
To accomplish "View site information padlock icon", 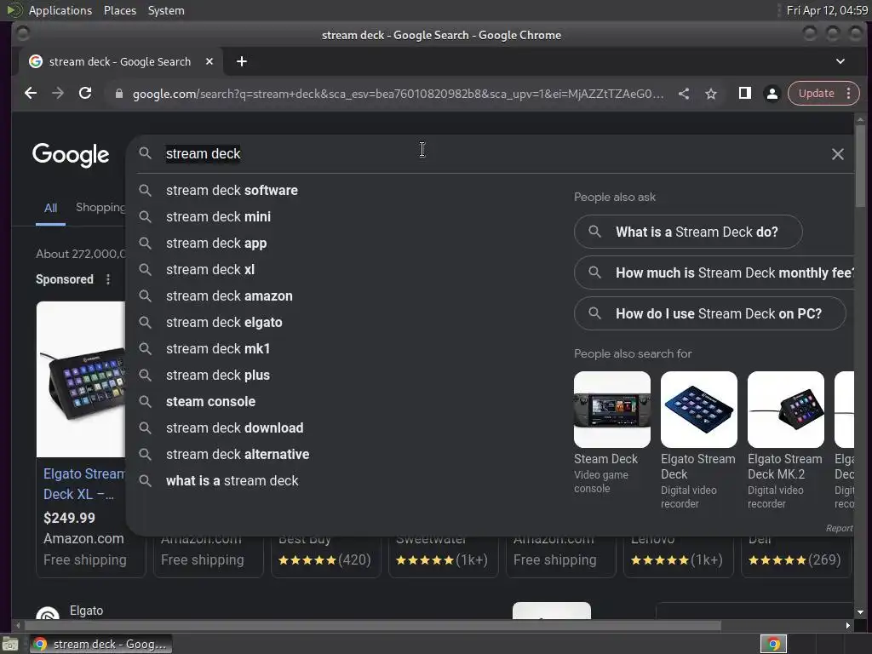I will (118, 94).
